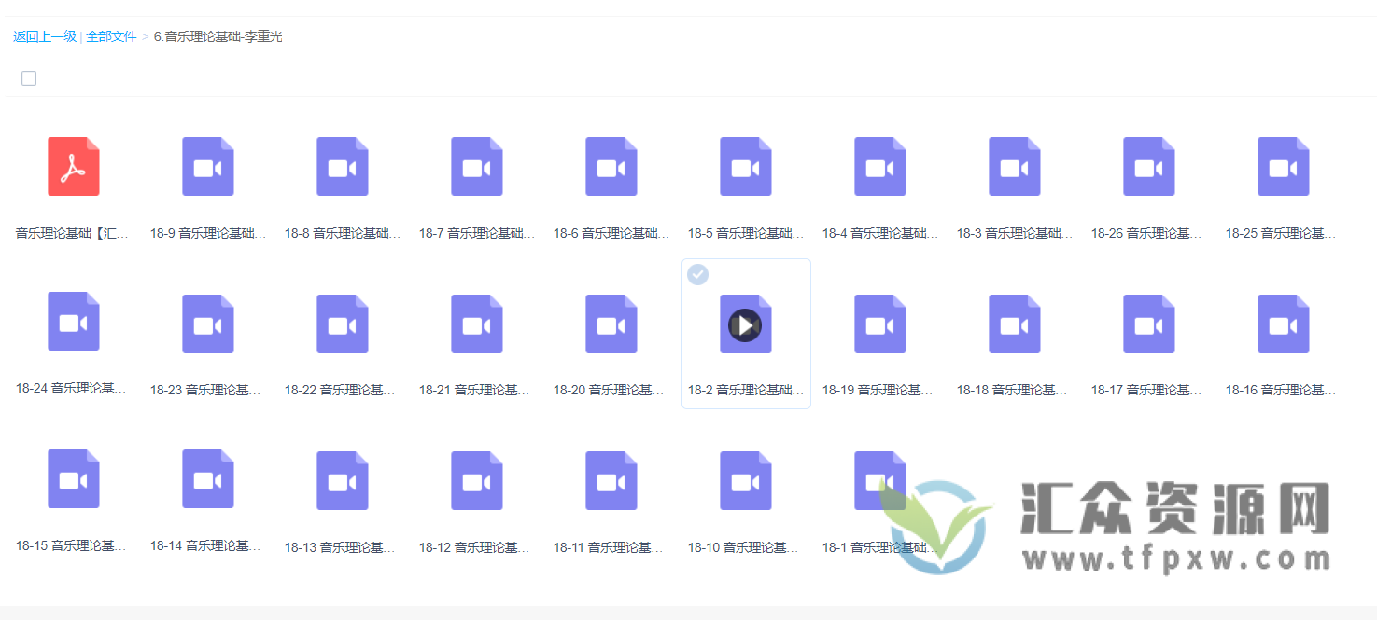1377x620 pixels.
Task: Open the 18-25 video file icon
Action: coord(1283,167)
